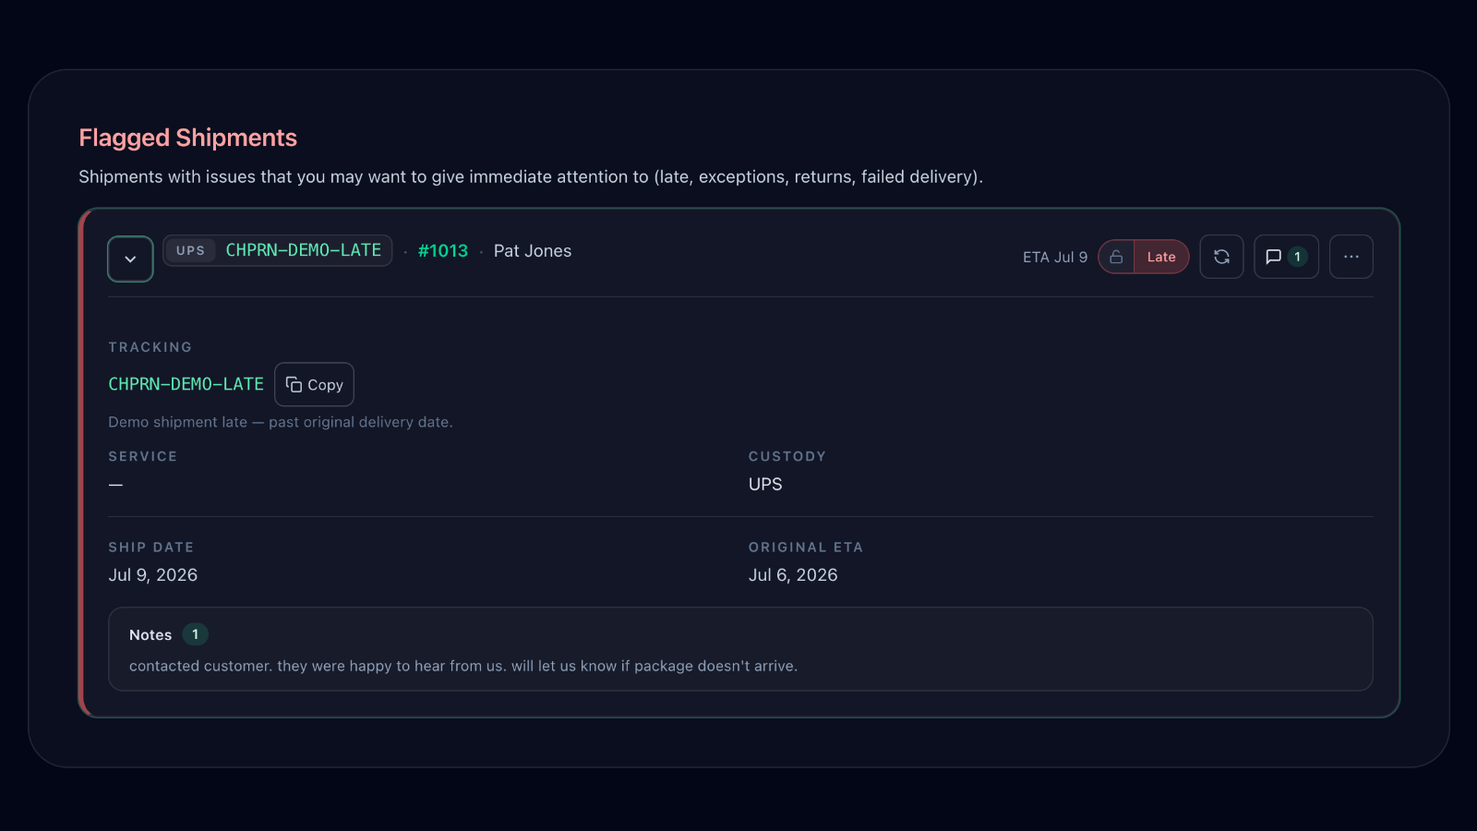Click the refresh tracking icon

tap(1221, 257)
